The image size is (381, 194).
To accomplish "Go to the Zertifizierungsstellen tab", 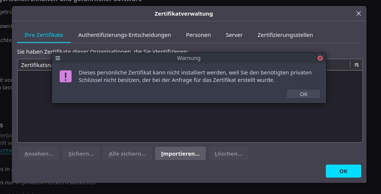I will (285, 35).
